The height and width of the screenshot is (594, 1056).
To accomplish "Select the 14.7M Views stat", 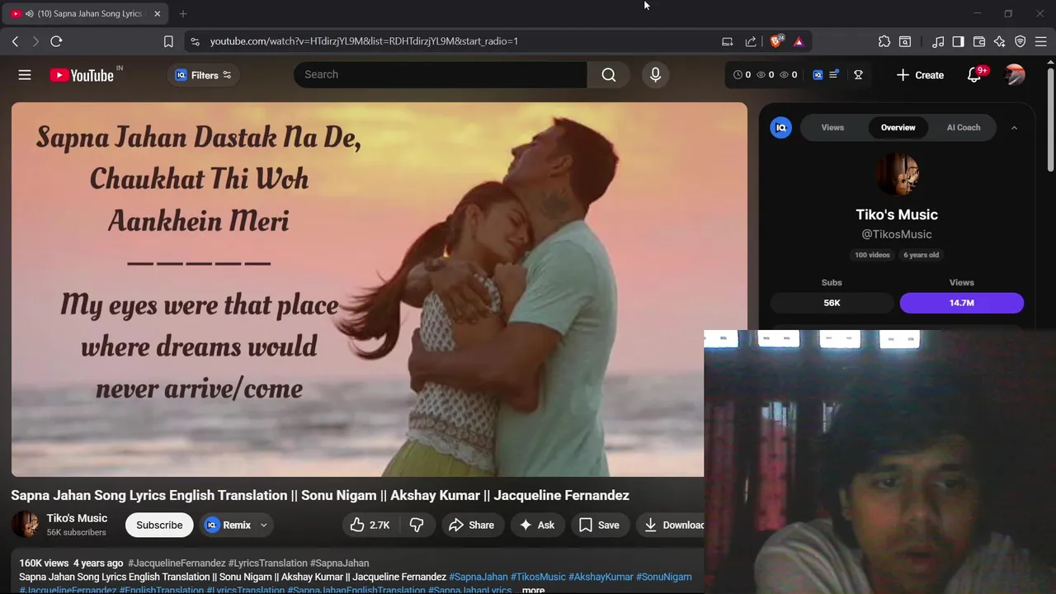I will pyautogui.click(x=962, y=303).
